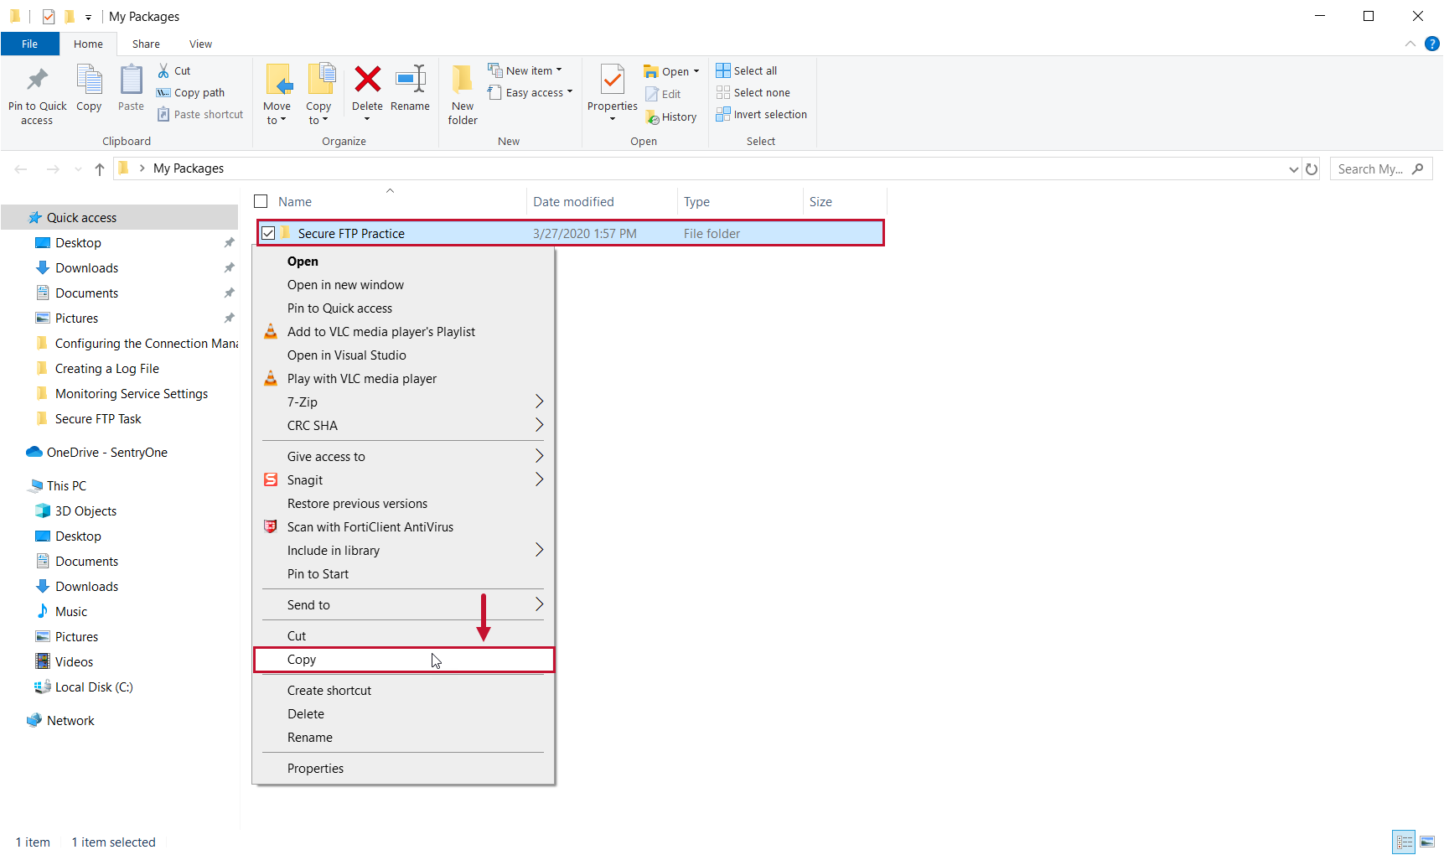Create a New folder from the ribbon
1444x855 pixels.
tap(462, 92)
